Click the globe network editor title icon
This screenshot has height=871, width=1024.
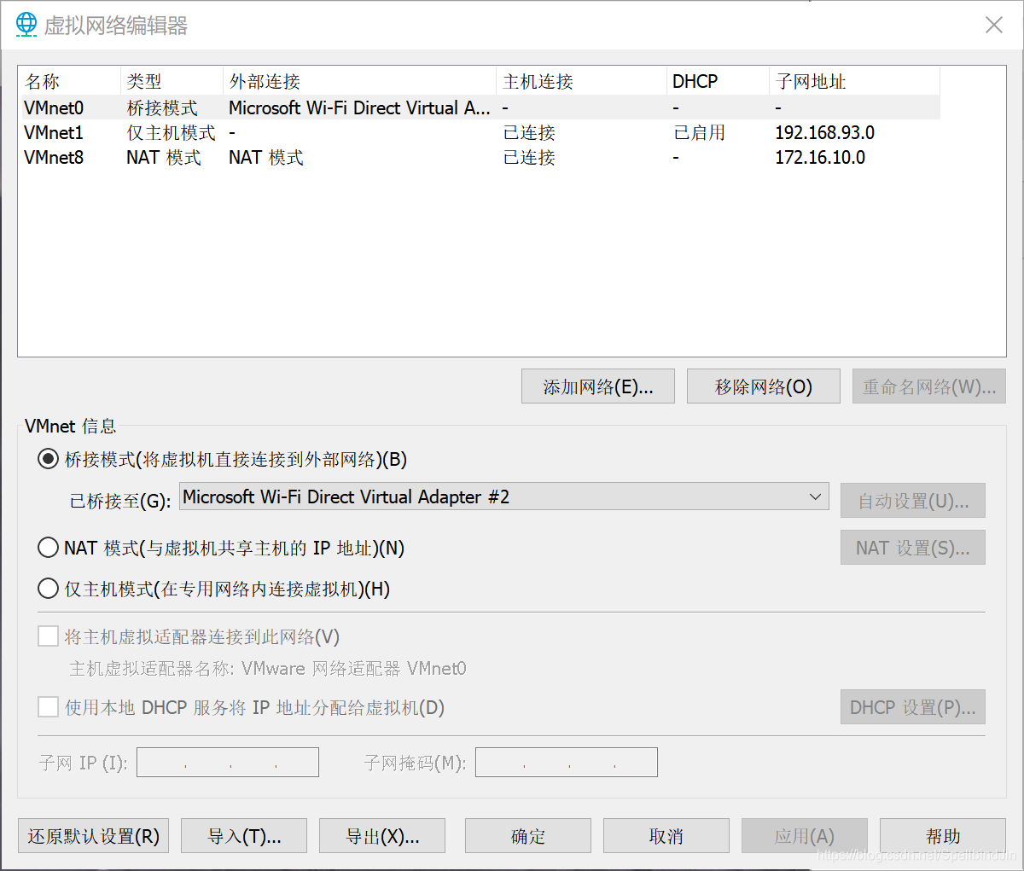(x=26, y=25)
